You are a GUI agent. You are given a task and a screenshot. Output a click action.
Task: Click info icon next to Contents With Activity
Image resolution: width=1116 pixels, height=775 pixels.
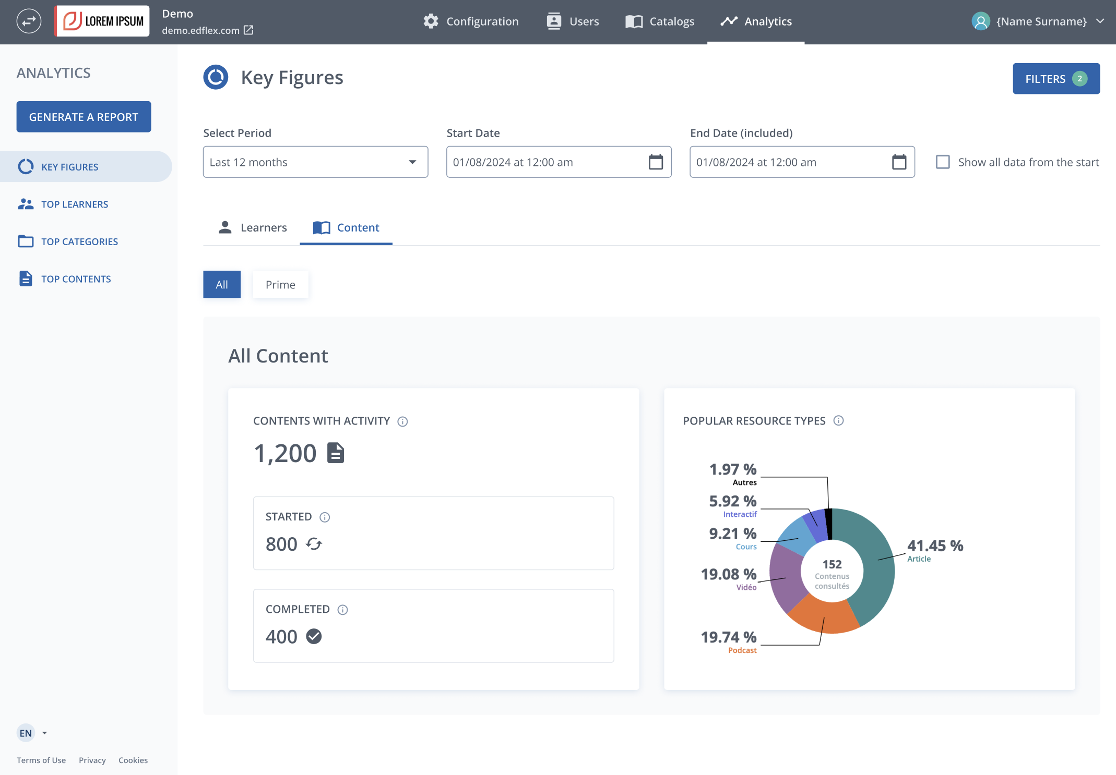402,421
